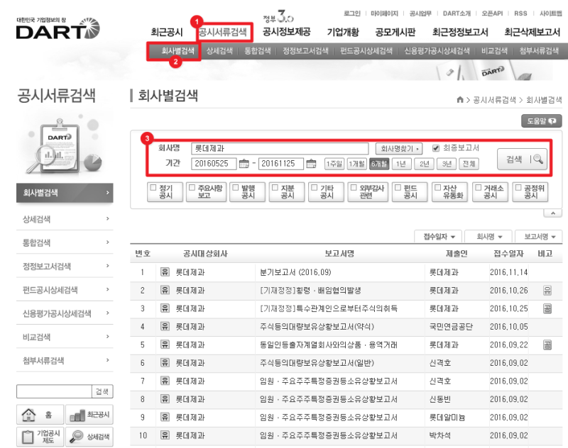Click the chevron beside sidebar 비교검색
568x448 pixels.
point(108,336)
